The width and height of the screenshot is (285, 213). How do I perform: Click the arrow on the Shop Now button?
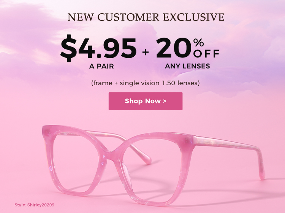point(165,101)
